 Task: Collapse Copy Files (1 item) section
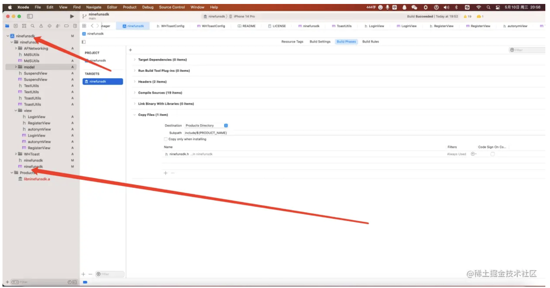coord(135,115)
